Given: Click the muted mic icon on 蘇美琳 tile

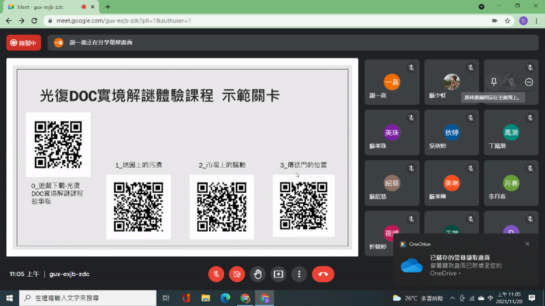Looking at the screenshot, I should click(471, 168).
